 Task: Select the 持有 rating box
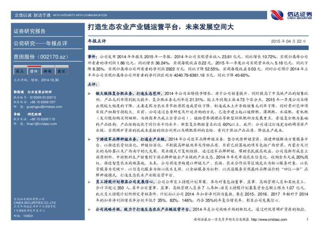tap(47, 71)
